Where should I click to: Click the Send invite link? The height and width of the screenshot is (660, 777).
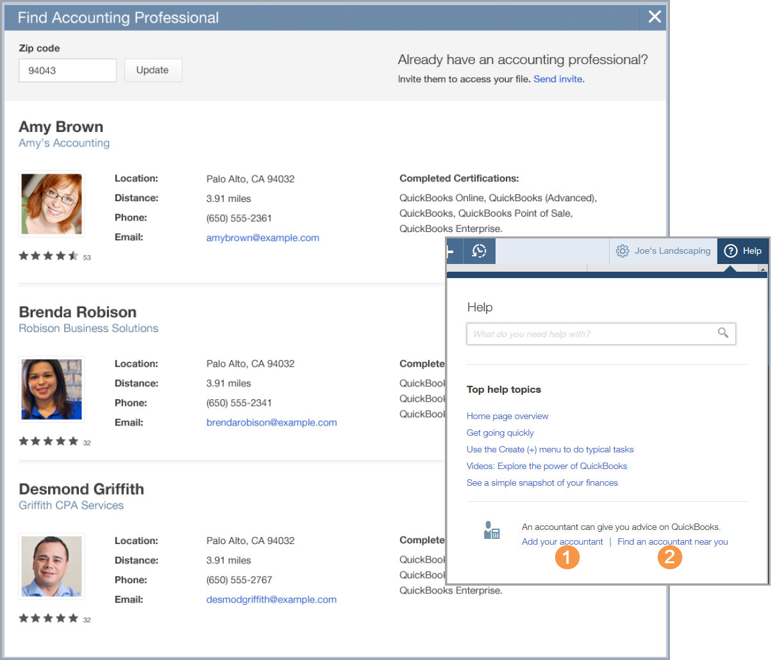pos(558,79)
